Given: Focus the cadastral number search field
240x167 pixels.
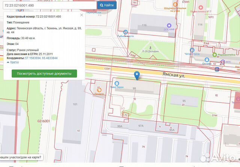Looking at the screenshot, I should coord(49,5).
